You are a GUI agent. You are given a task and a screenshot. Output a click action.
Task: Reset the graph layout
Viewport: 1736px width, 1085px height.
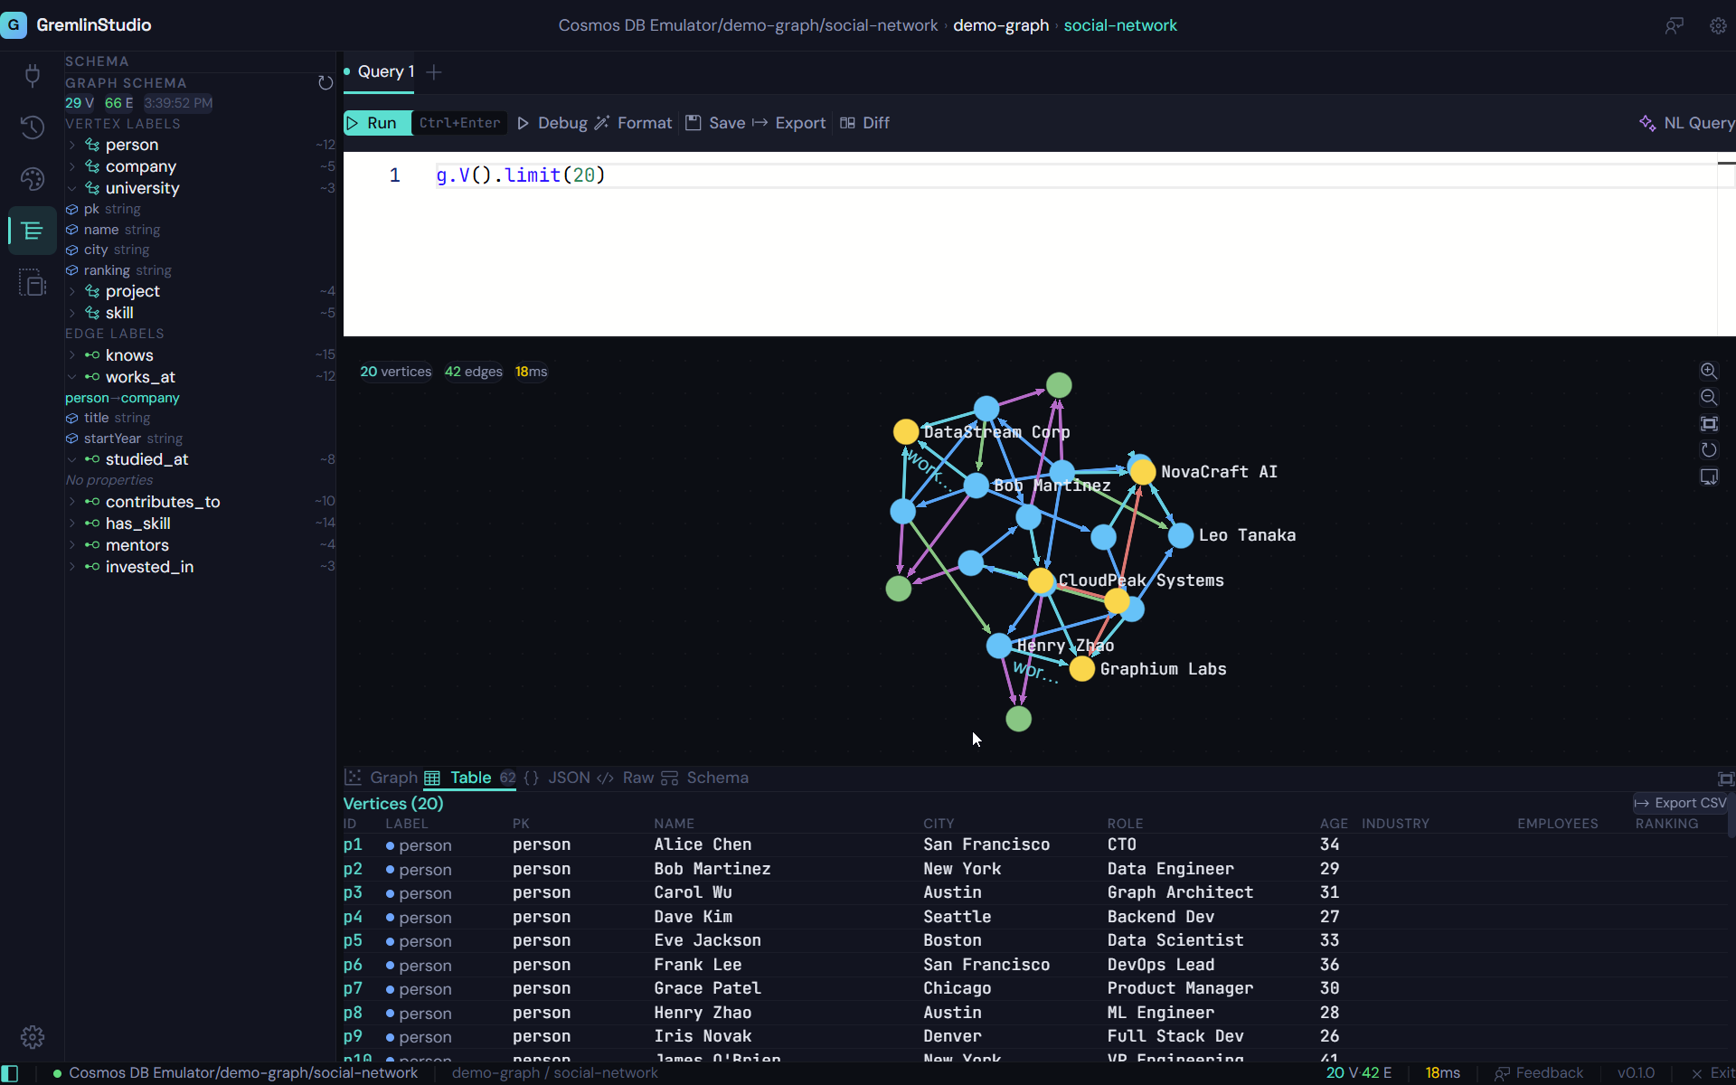click(1710, 449)
